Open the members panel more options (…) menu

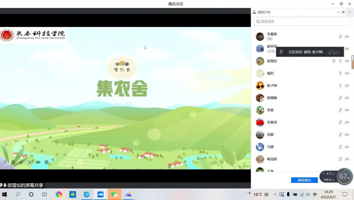click(x=339, y=12)
